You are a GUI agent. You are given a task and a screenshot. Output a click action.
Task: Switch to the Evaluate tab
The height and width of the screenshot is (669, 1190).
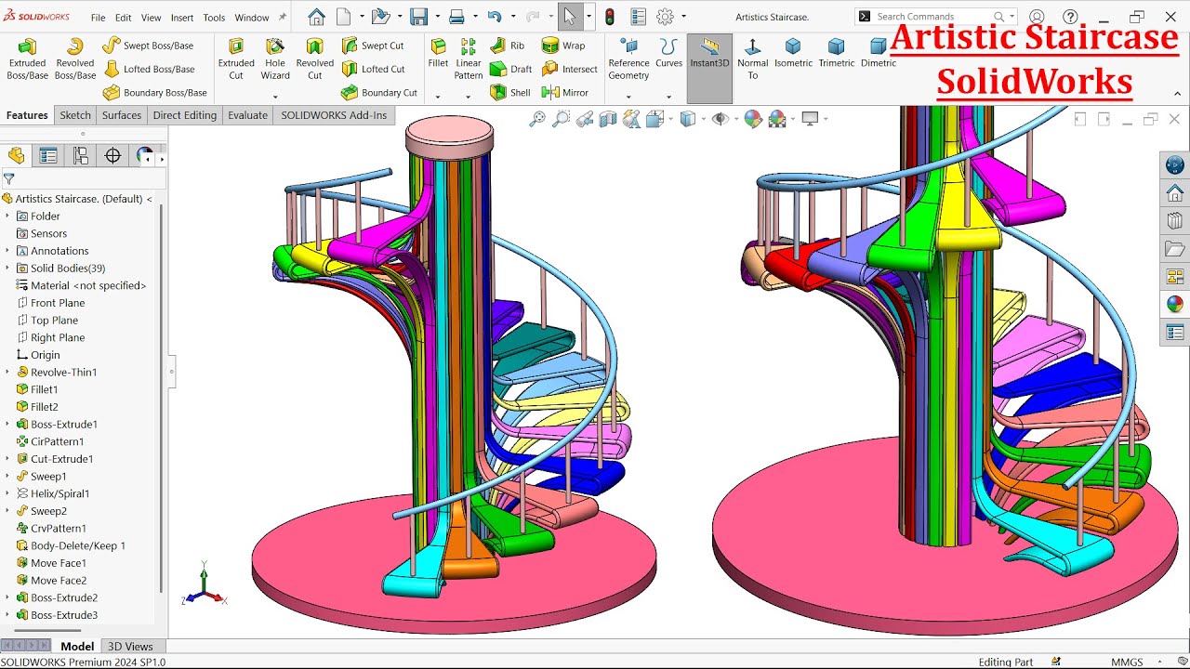pyautogui.click(x=248, y=115)
